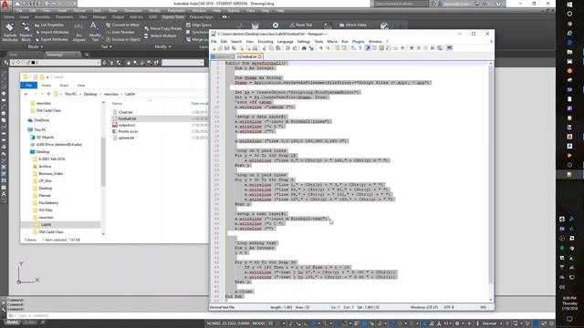Screen dimensions: 584x328
Task: Click the Notepad++ vertical scrollbar
Action: point(491,181)
